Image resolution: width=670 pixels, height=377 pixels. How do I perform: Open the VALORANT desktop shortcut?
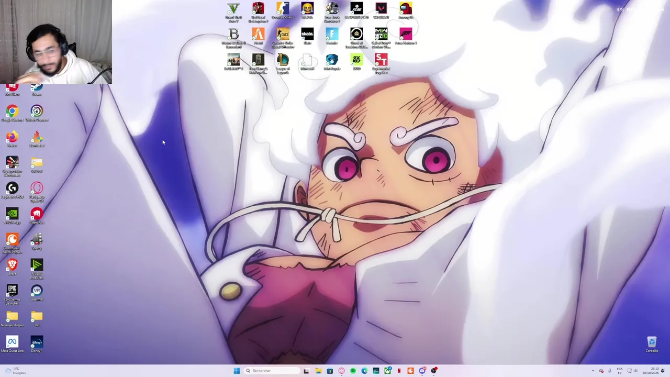[381, 11]
